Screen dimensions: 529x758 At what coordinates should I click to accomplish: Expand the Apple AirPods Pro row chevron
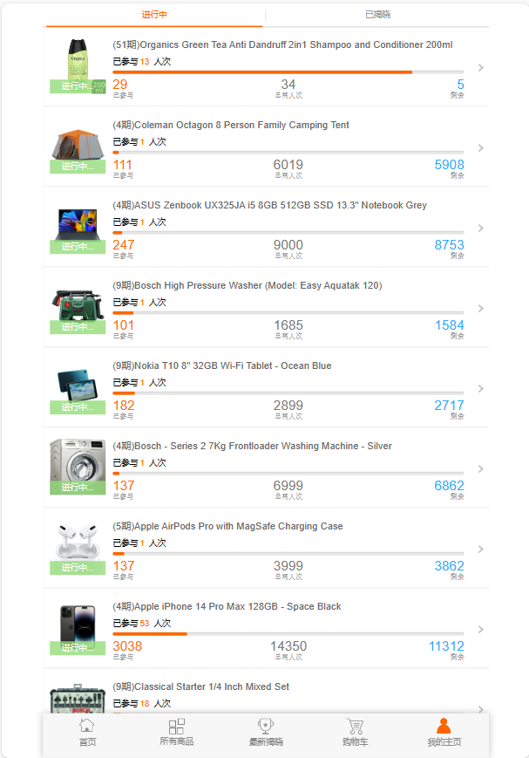(480, 550)
